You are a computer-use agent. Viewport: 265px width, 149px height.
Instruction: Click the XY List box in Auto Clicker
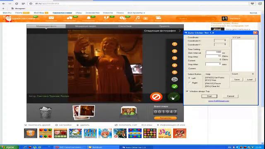click(243, 55)
